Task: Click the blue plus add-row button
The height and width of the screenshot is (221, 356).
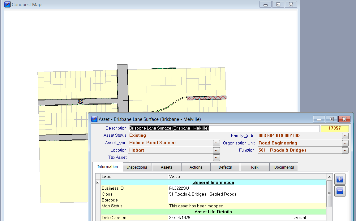Action: (x=340, y=179)
